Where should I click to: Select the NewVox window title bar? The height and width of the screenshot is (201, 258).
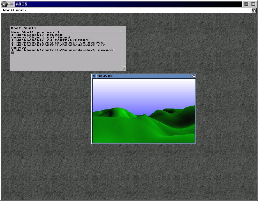pyautogui.click(x=143, y=76)
